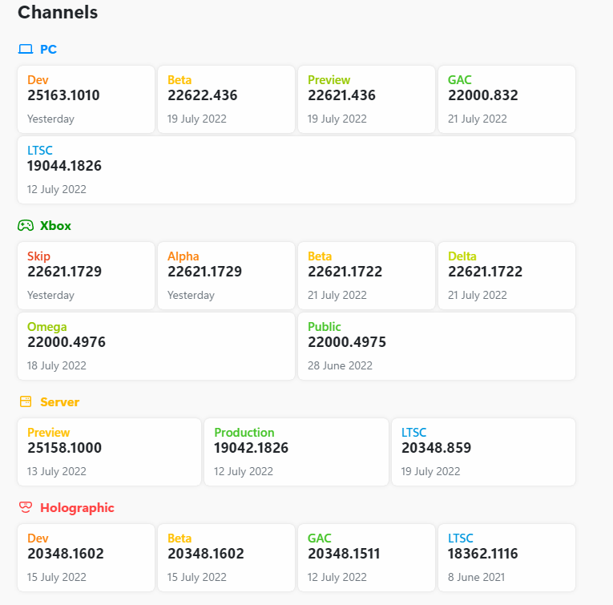Viewport: 613px width, 605px height.
Task: Click the Xbox controller icon
Action: [26, 226]
